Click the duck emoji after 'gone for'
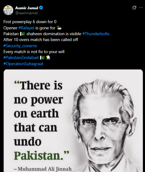This screenshot has width=145, height=172. pos(59,28)
